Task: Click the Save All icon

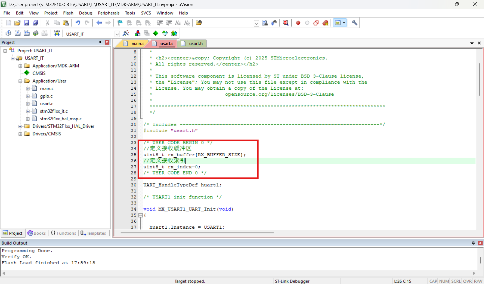Action: tap(36, 23)
